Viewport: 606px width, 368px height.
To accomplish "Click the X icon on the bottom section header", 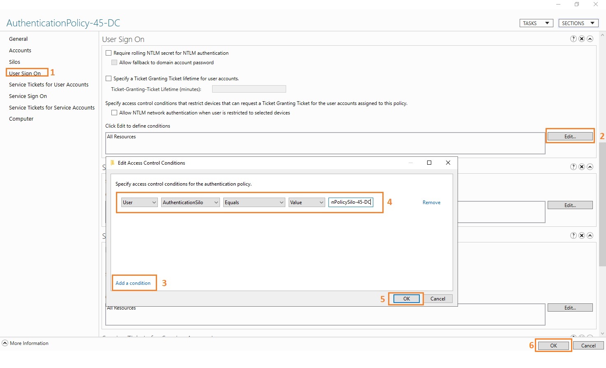I will [x=582, y=235].
